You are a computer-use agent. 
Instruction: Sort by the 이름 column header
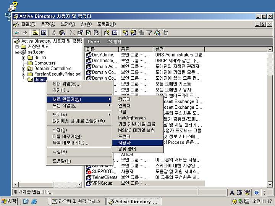tap(102, 49)
